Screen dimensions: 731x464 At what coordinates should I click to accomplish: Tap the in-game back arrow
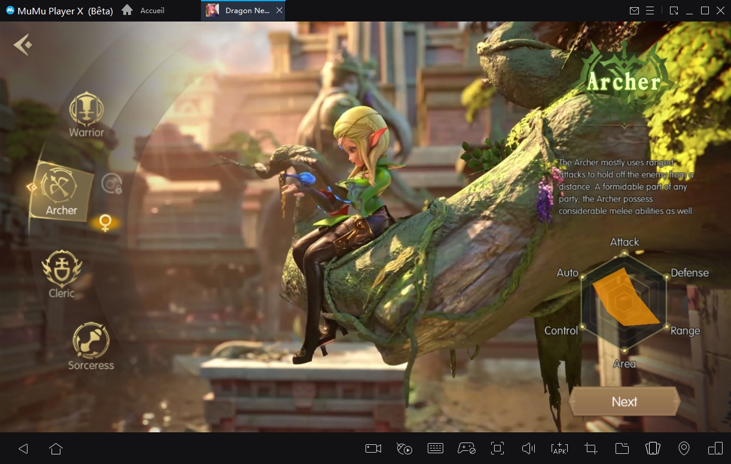click(x=22, y=44)
